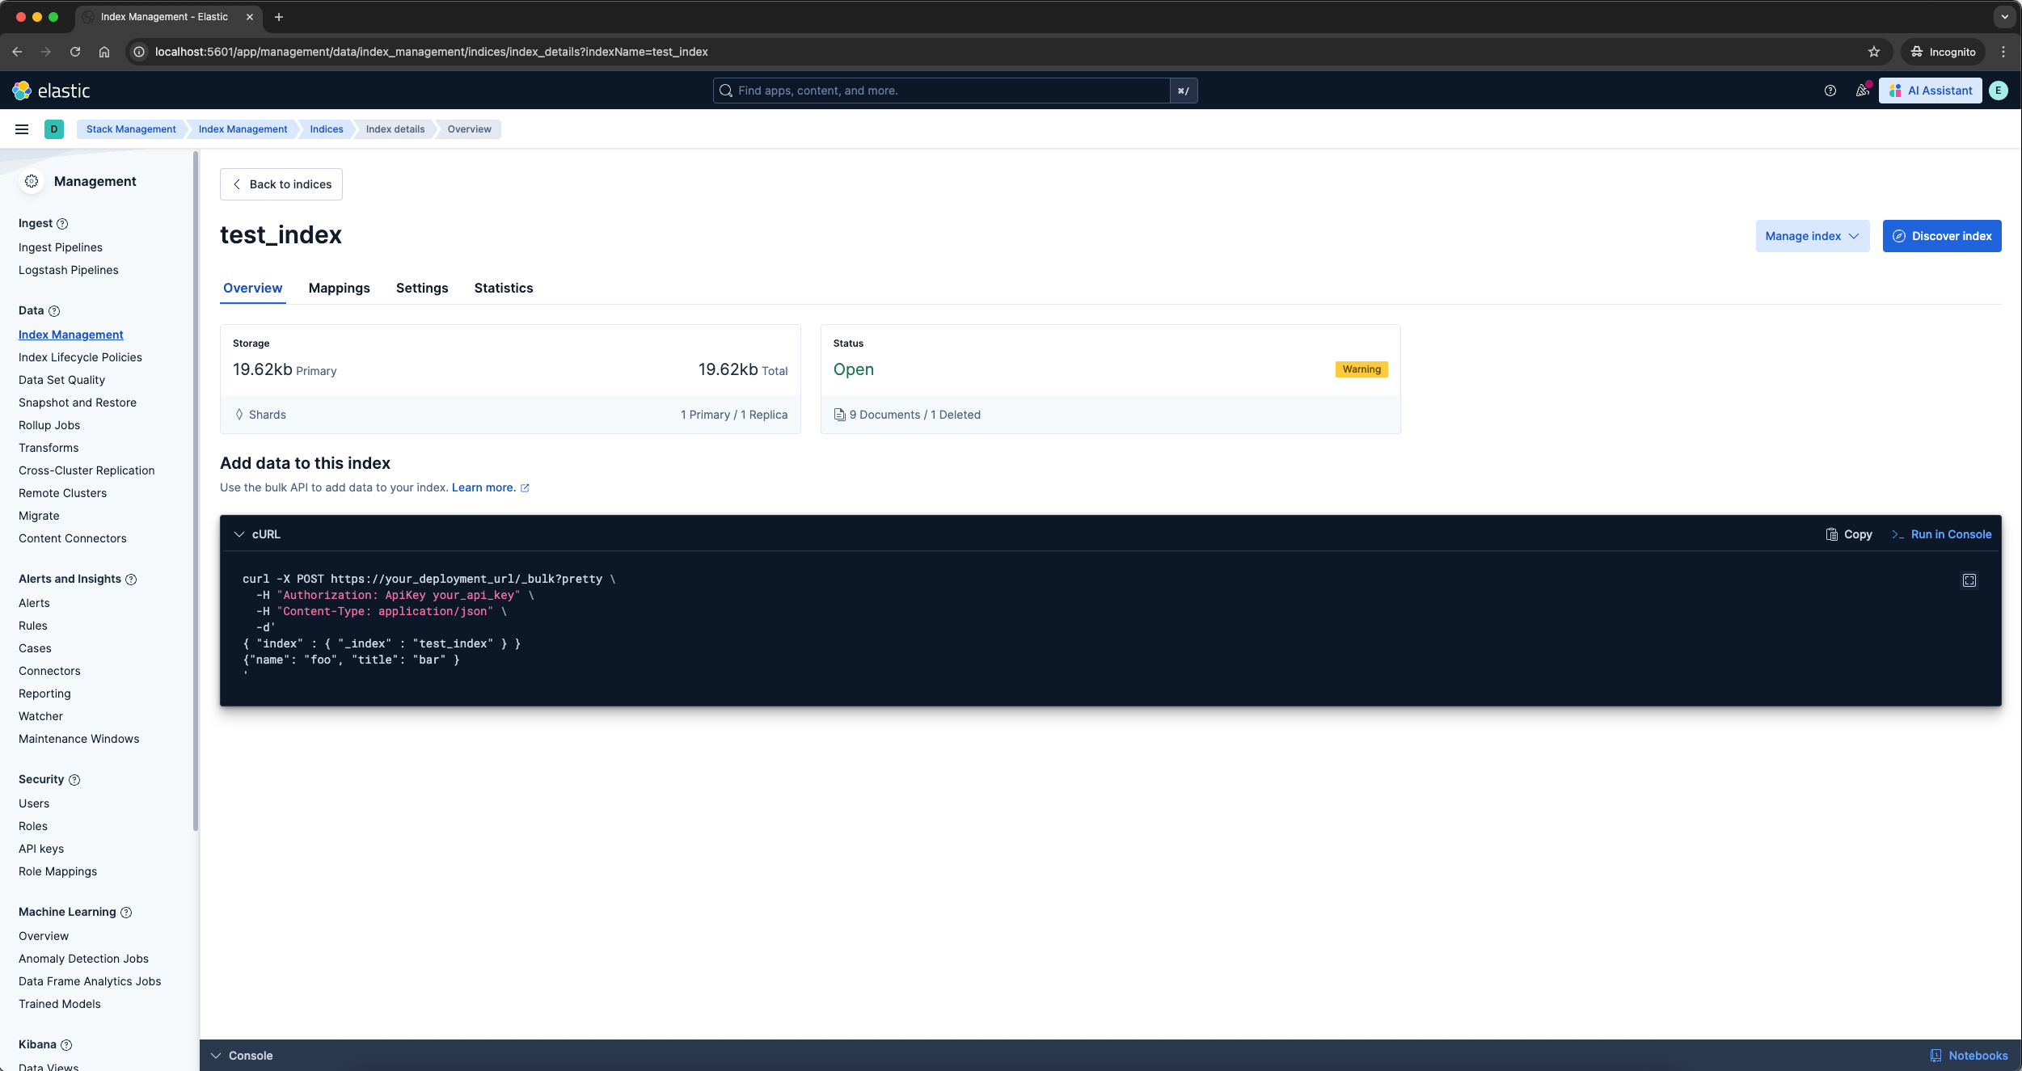Open the bulk API Learn more link
This screenshot has width=2022, height=1071.
point(485,487)
